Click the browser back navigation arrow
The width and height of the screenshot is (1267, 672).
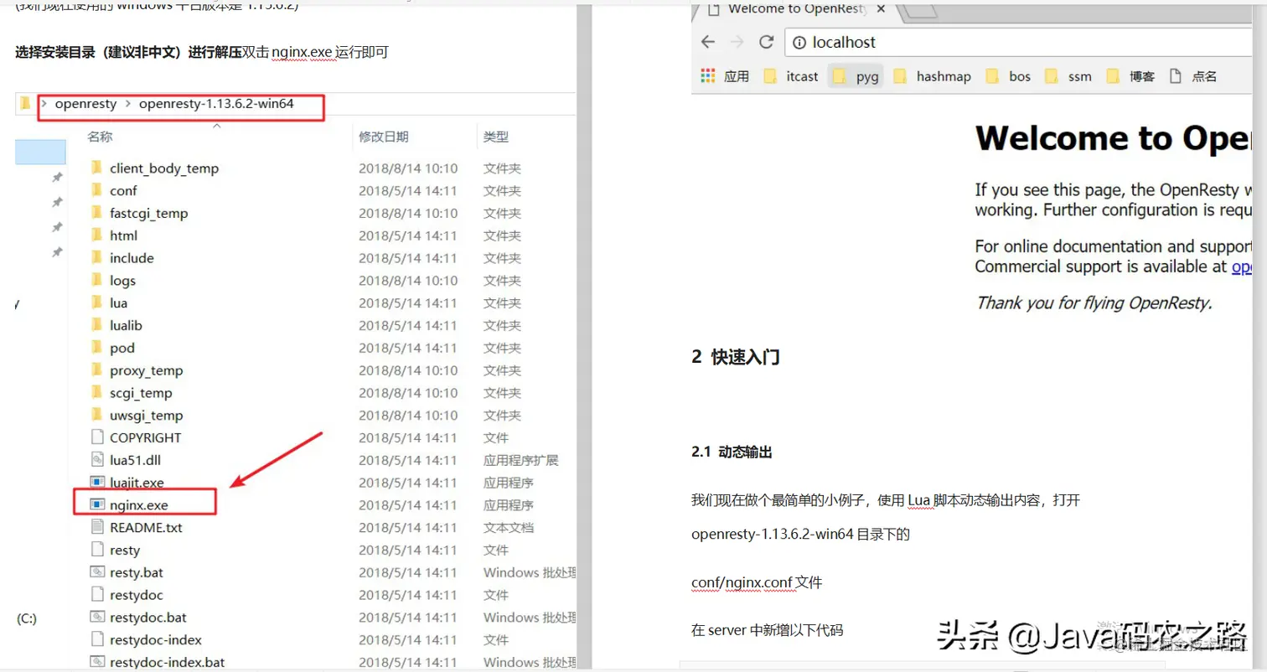point(708,41)
